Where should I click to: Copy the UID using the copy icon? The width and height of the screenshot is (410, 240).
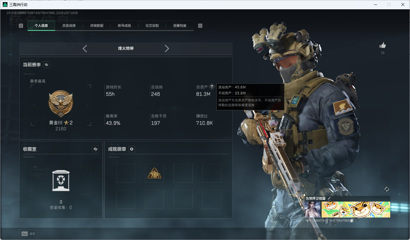point(352,220)
